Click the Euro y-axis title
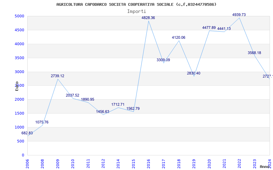 point(17,86)
